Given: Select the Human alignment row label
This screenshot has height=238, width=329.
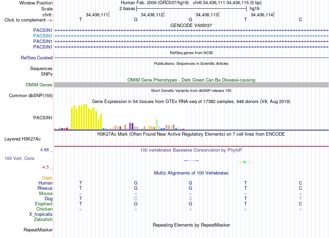Looking at the screenshot, I should [x=45, y=183].
